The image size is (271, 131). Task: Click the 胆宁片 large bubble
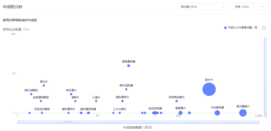coord(209,89)
